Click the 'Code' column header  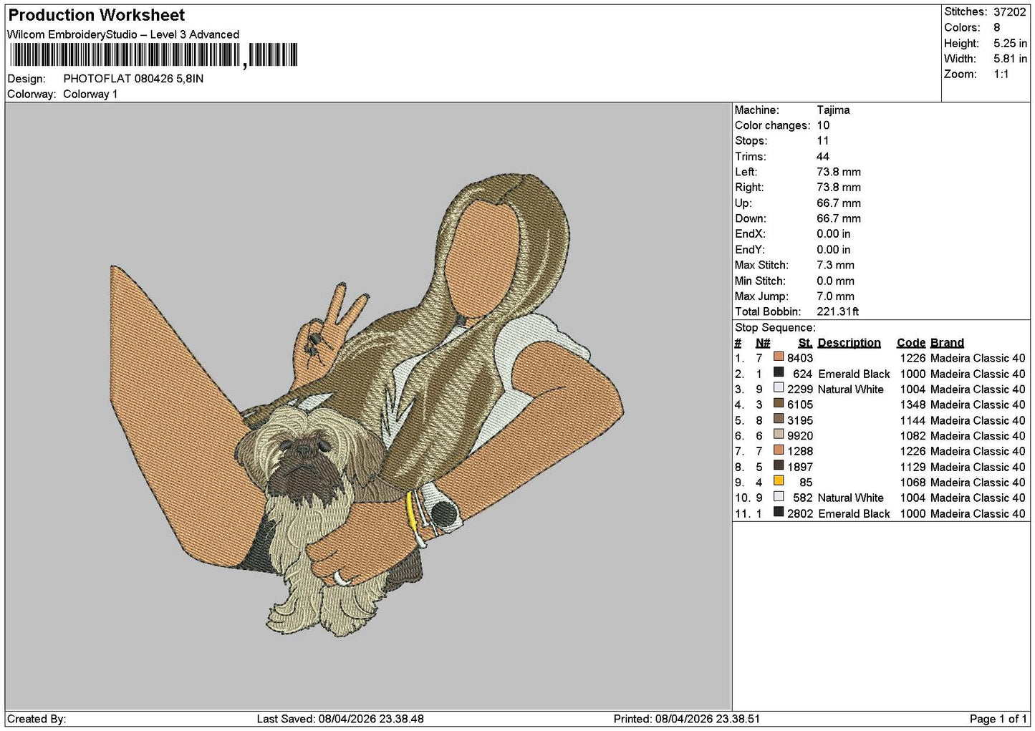[x=911, y=343]
